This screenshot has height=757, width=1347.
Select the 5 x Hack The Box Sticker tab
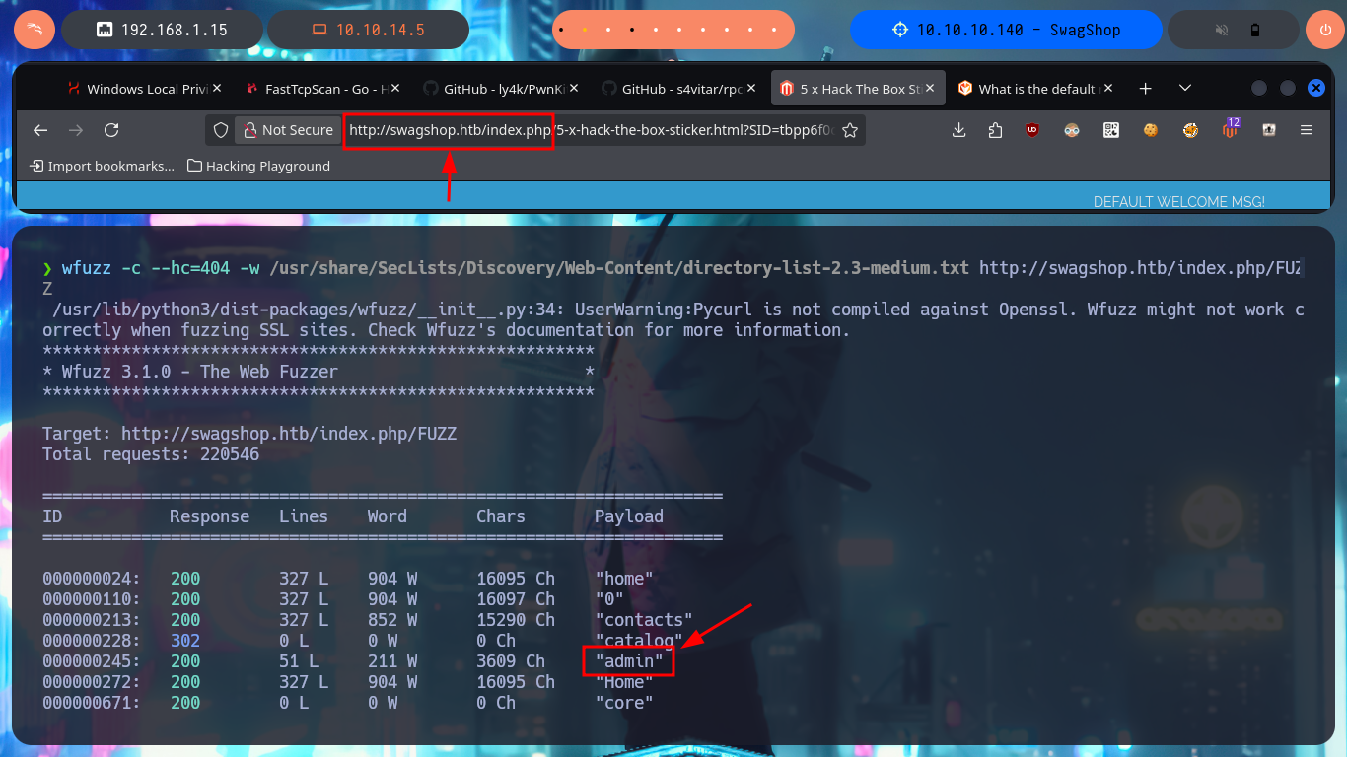click(x=857, y=89)
